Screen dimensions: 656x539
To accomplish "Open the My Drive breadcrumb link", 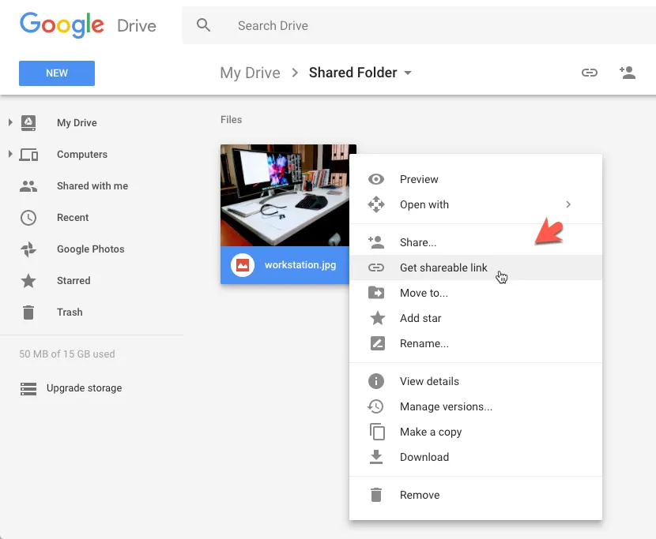I will tap(250, 72).
